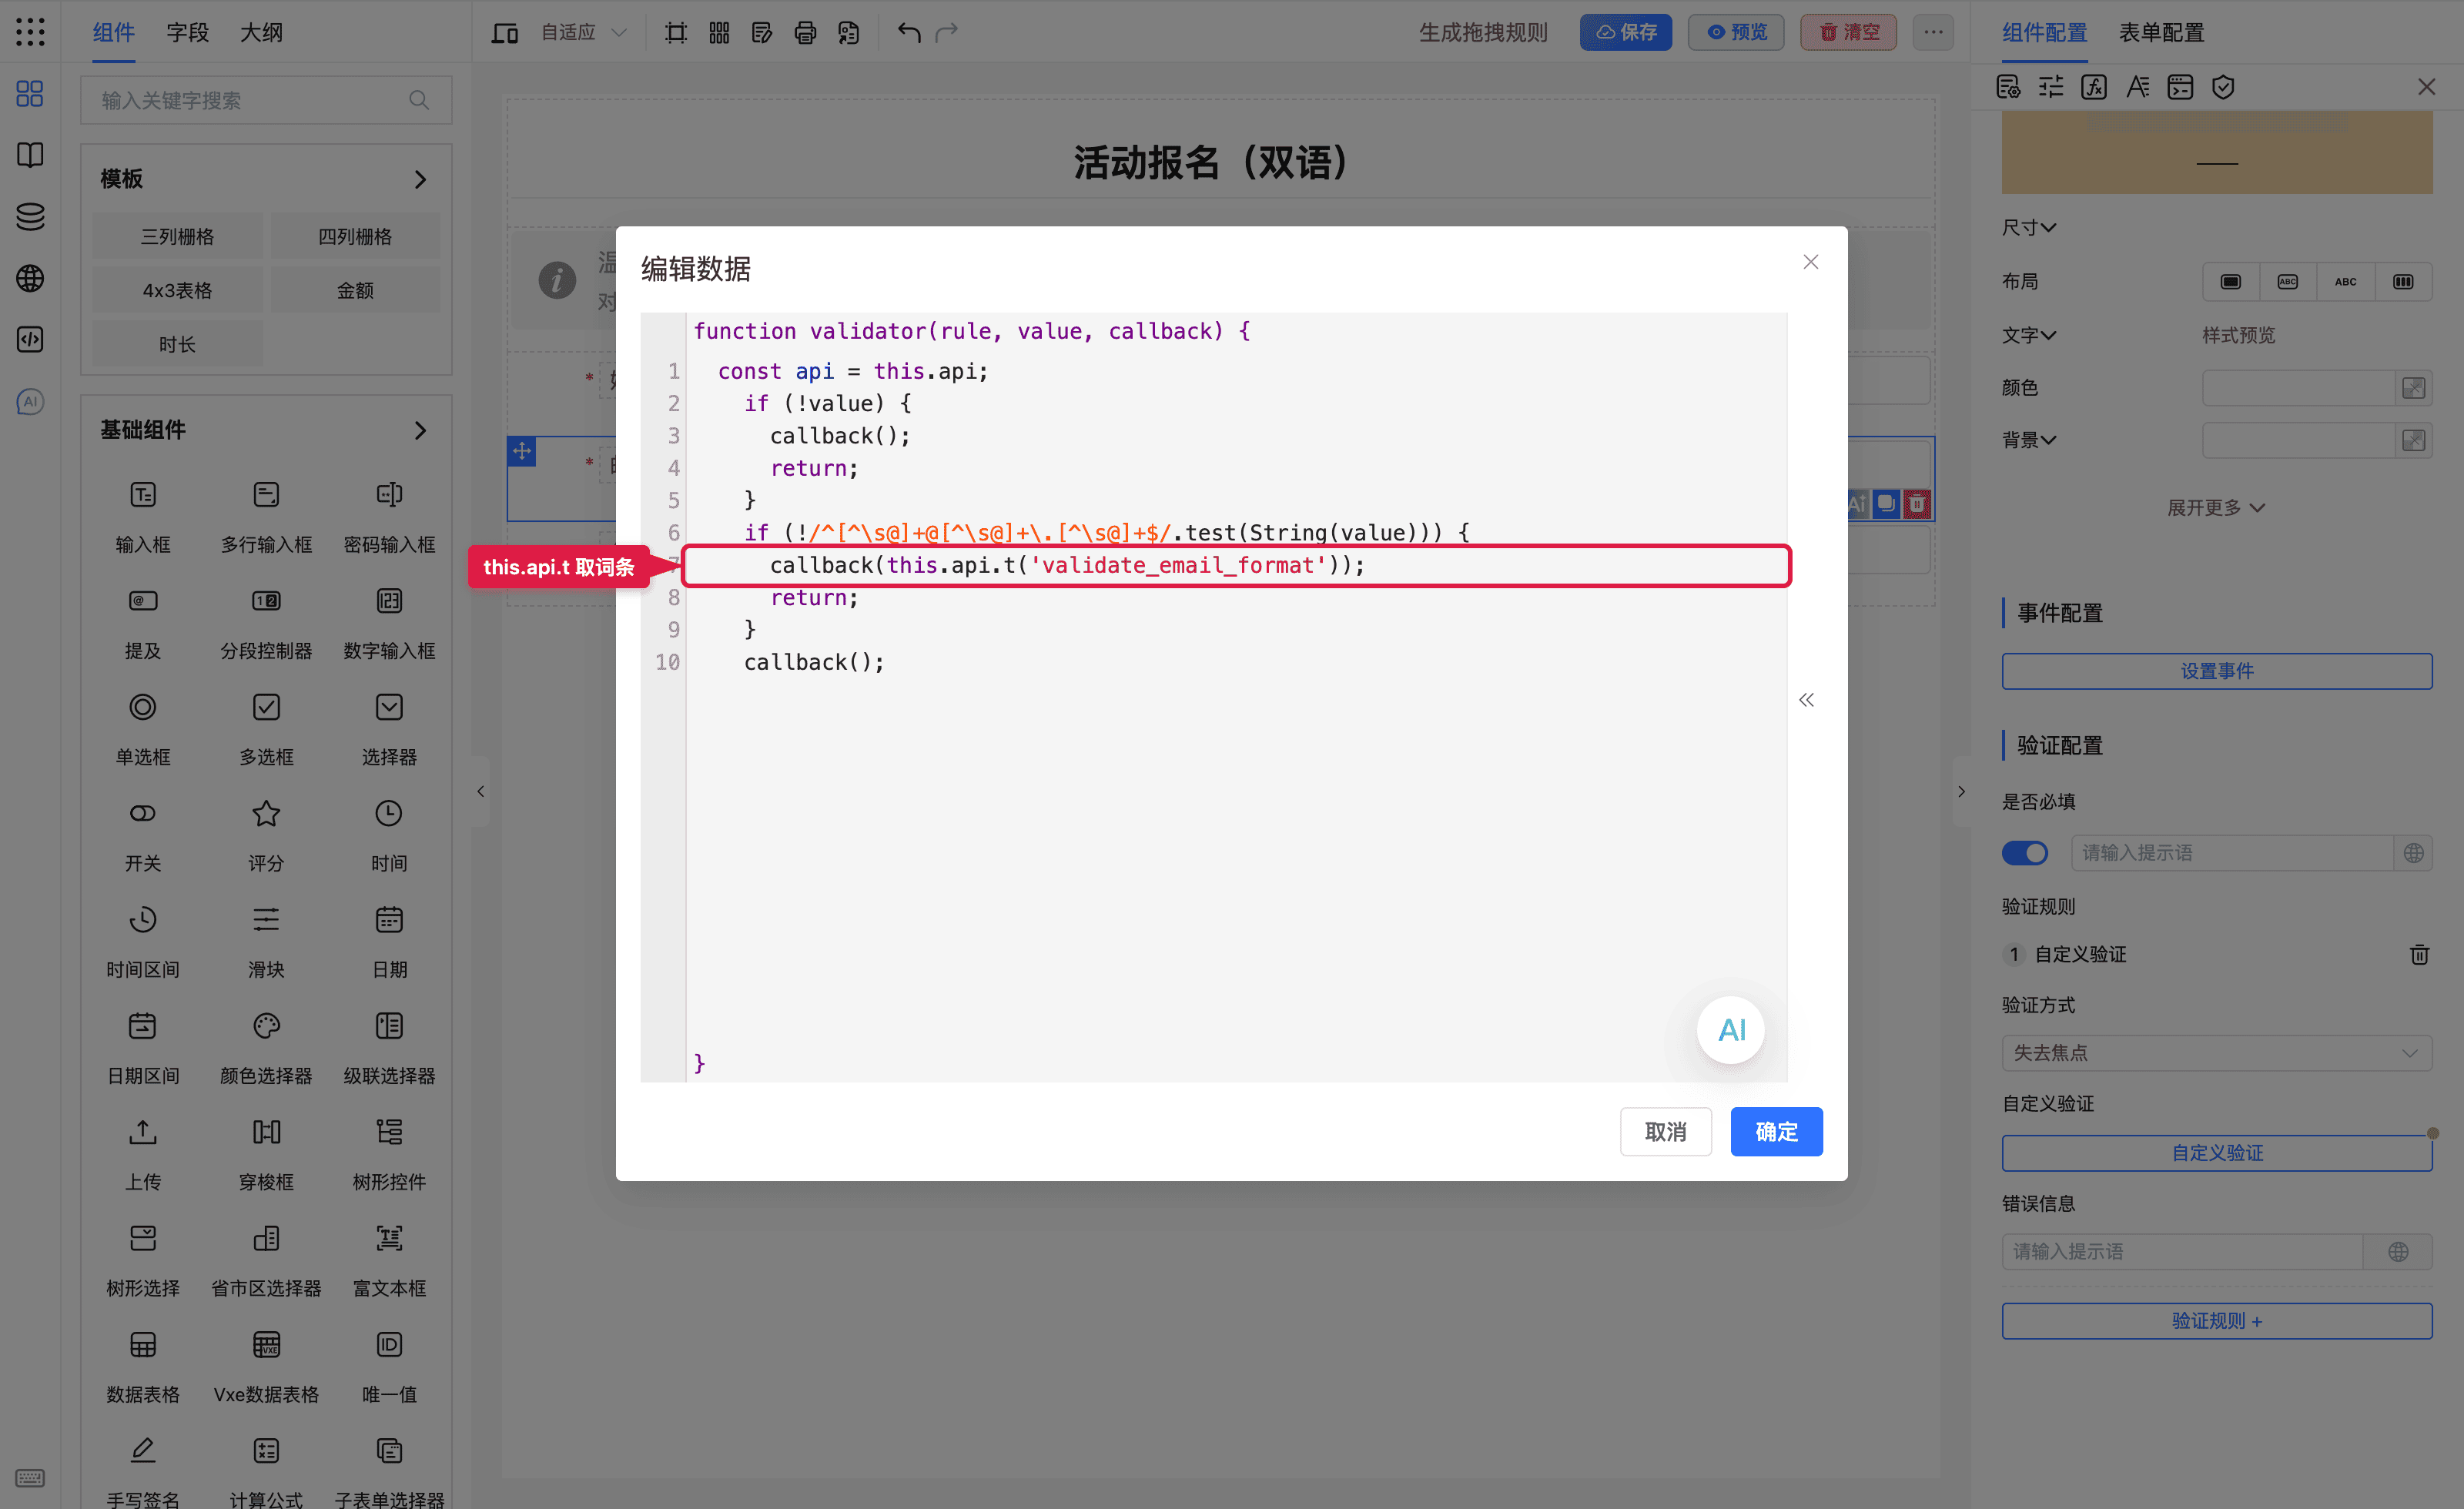
Task: Click the keyboard icon at the bottom of the sidebar
Action: click(x=30, y=1477)
